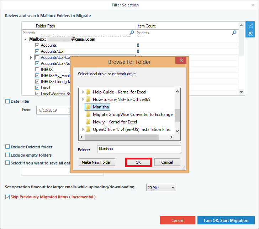Click the folder tree vertical scrollbar thumb
This screenshot has height=229, width=259.
tap(177, 115)
